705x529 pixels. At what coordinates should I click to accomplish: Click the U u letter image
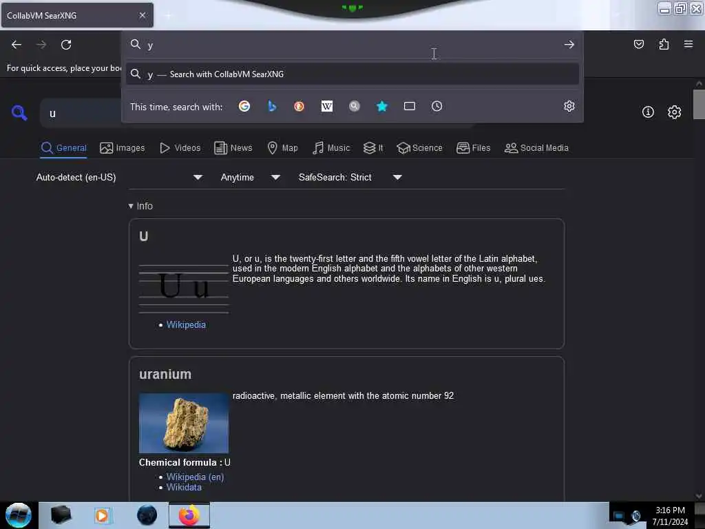click(183, 289)
